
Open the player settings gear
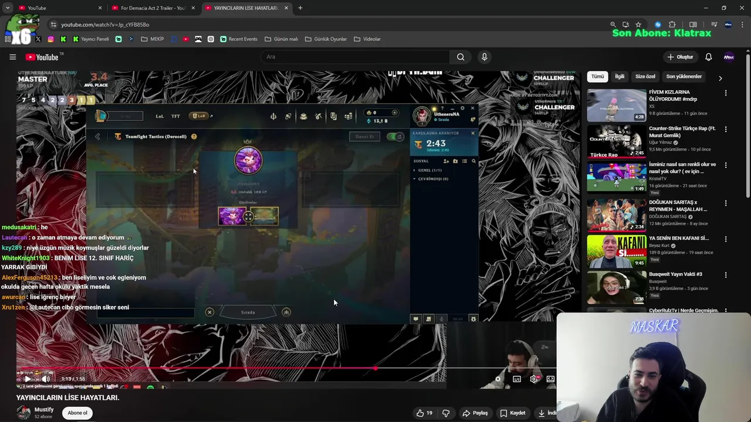[x=534, y=379]
